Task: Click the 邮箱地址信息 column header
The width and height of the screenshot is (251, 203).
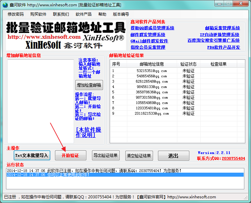Action: (x=152, y=64)
